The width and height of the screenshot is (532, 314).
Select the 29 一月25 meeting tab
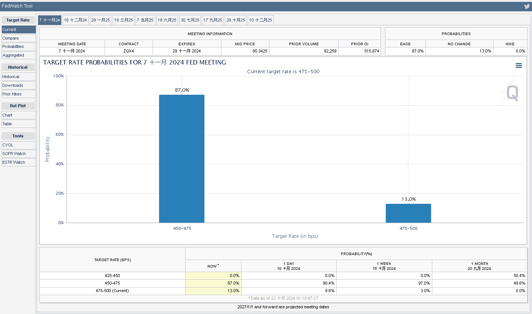(x=101, y=20)
